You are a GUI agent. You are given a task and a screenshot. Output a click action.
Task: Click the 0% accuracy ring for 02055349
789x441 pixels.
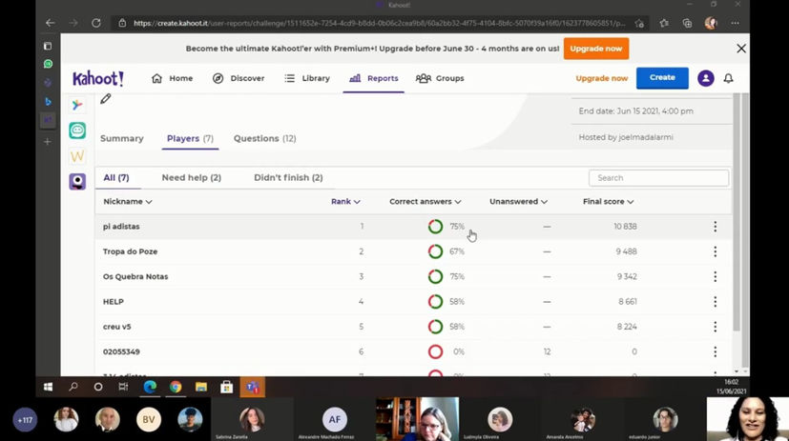pyautogui.click(x=435, y=352)
